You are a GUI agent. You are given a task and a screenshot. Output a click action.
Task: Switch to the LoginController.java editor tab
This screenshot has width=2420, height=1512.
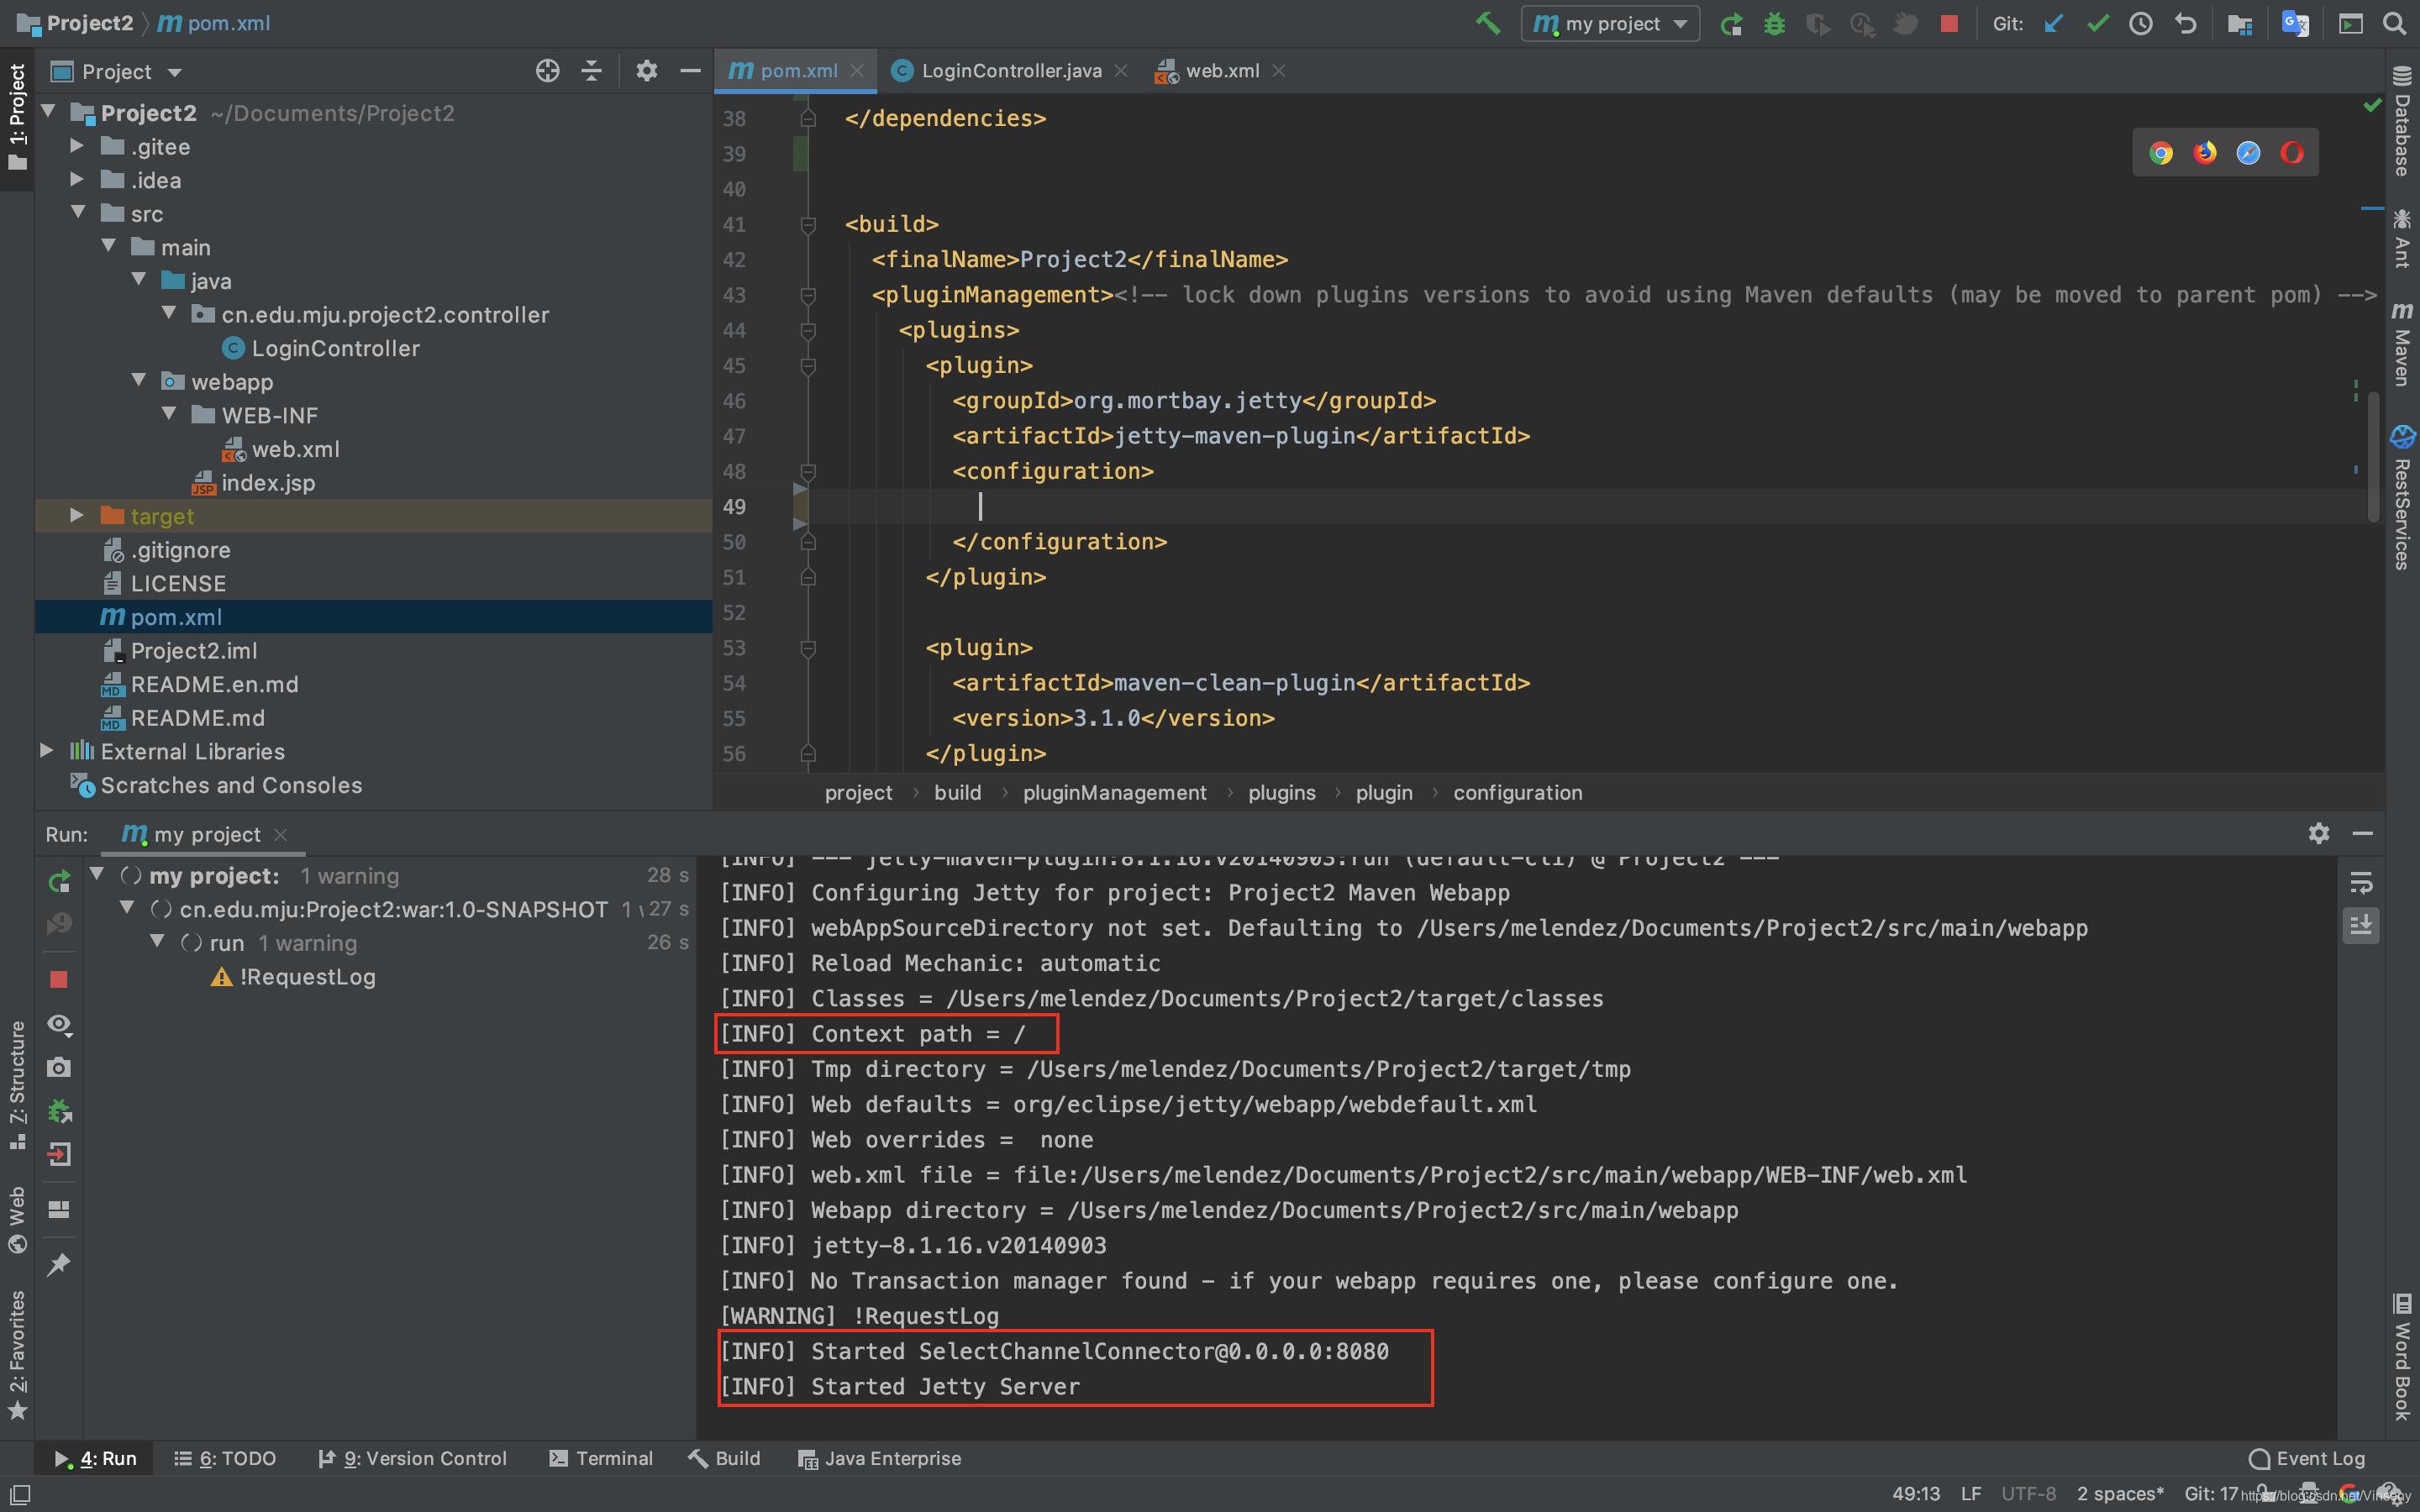tap(1011, 71)
